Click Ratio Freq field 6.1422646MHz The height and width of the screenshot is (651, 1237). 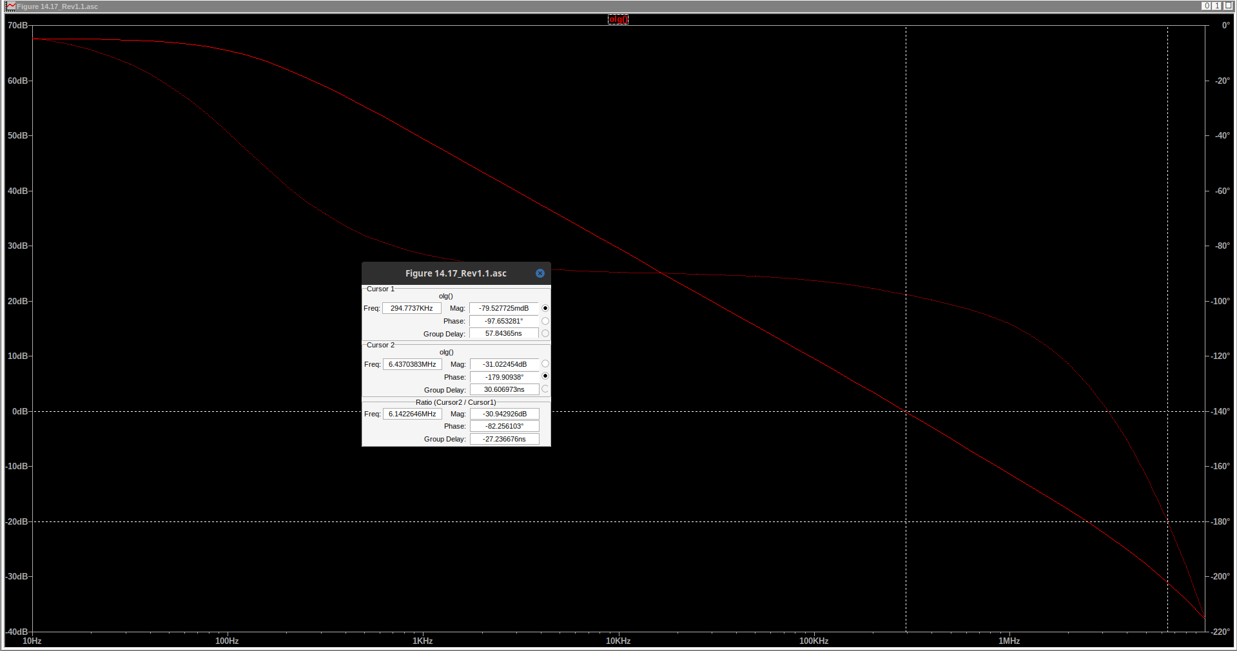pyautogui.click(x=413, y=414)
